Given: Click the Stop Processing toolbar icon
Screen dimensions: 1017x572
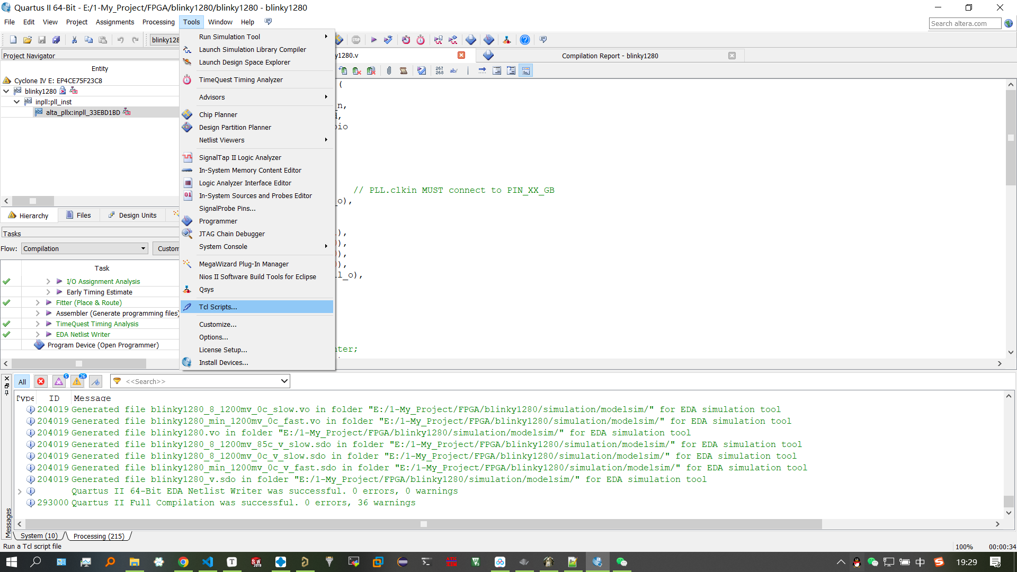Looking at the screenshot, I should coord(356,40).
